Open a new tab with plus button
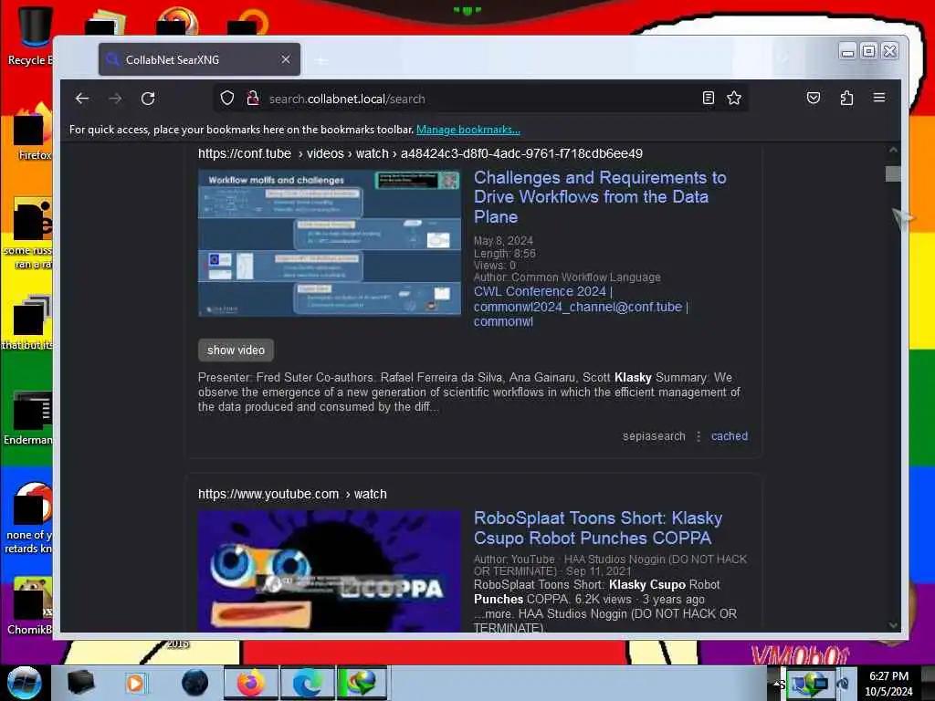Image resolution: width=935 pixels, height=701 pixels. 321,60
